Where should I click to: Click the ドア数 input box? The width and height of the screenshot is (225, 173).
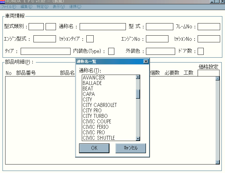pyautogui.click(x=201, y=51)
